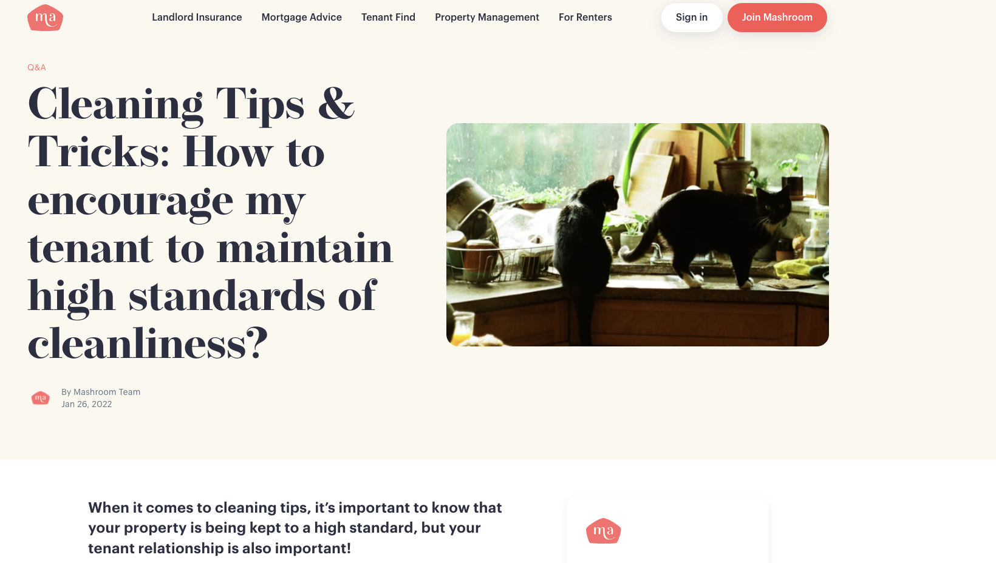Go to the Tenant Find page

point(388,17)
